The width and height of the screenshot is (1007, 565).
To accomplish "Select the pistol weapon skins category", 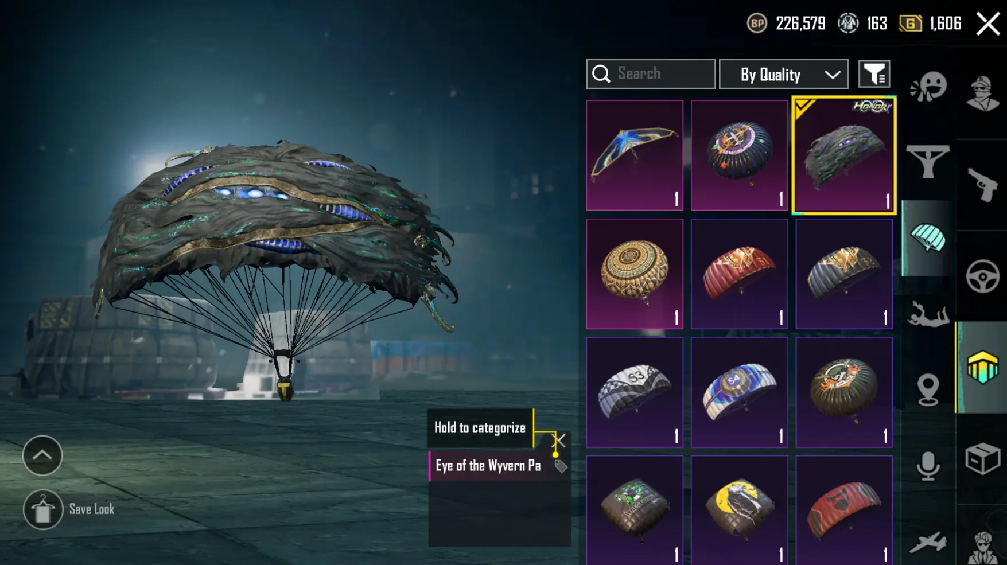I will [x=982, y=184].
